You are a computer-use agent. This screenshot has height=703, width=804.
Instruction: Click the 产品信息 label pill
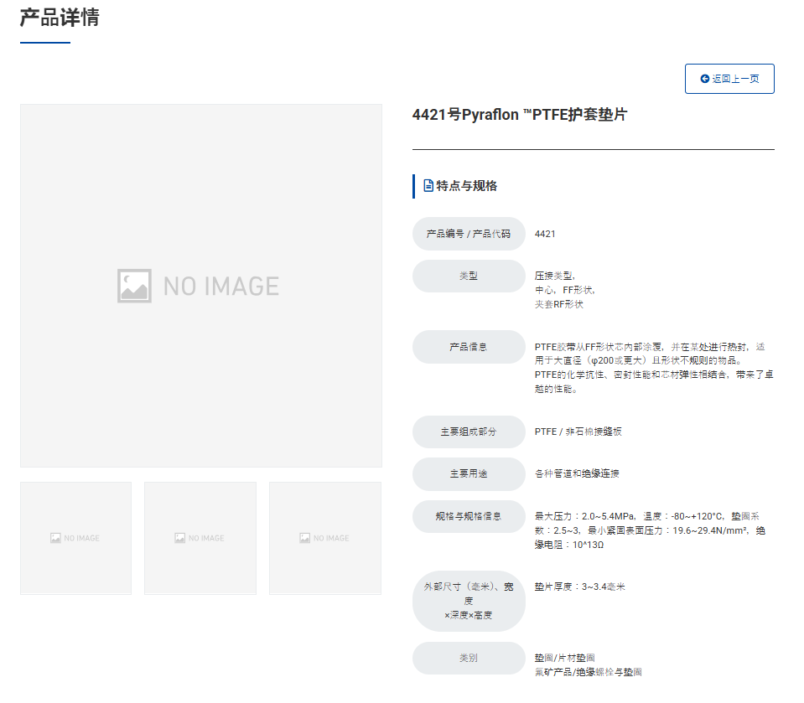[469, 347]
